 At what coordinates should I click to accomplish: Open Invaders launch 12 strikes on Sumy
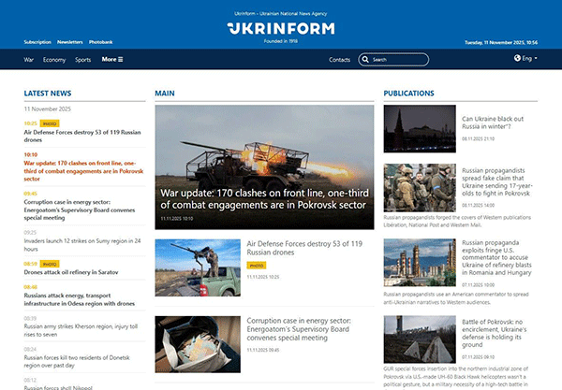pyautogui.click(x=82, y=245)
